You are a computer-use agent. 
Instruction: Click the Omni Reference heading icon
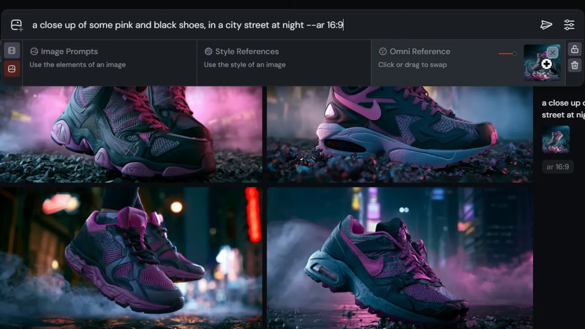(383, 52)
